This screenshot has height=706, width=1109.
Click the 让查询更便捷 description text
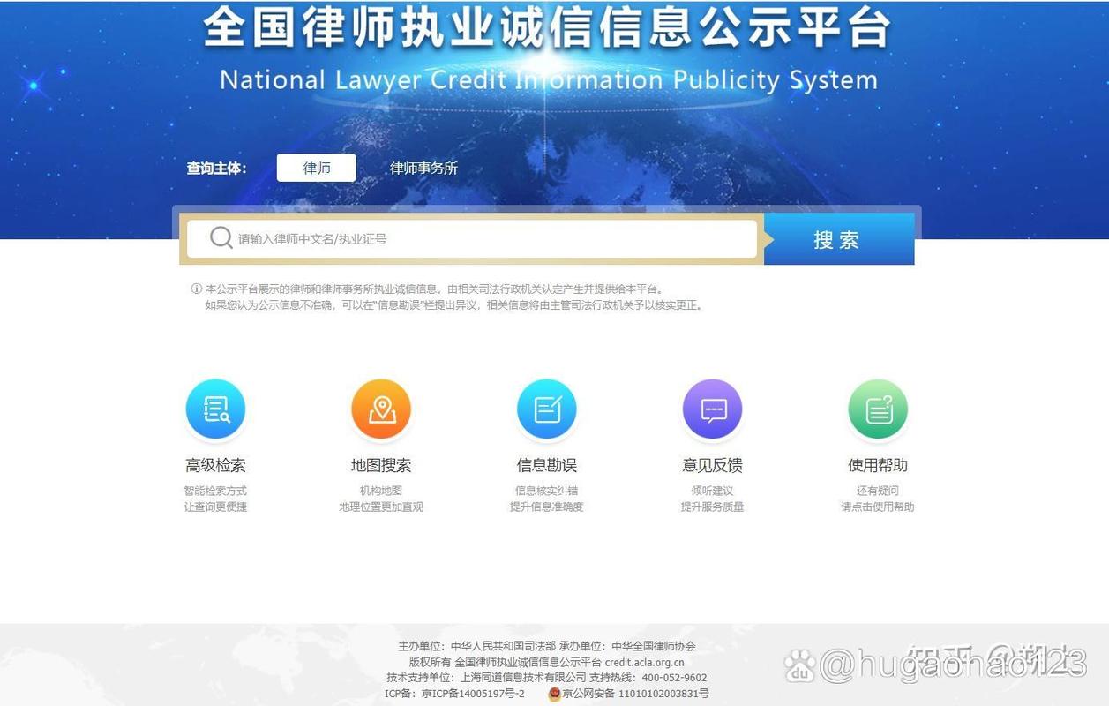(215, 507)
